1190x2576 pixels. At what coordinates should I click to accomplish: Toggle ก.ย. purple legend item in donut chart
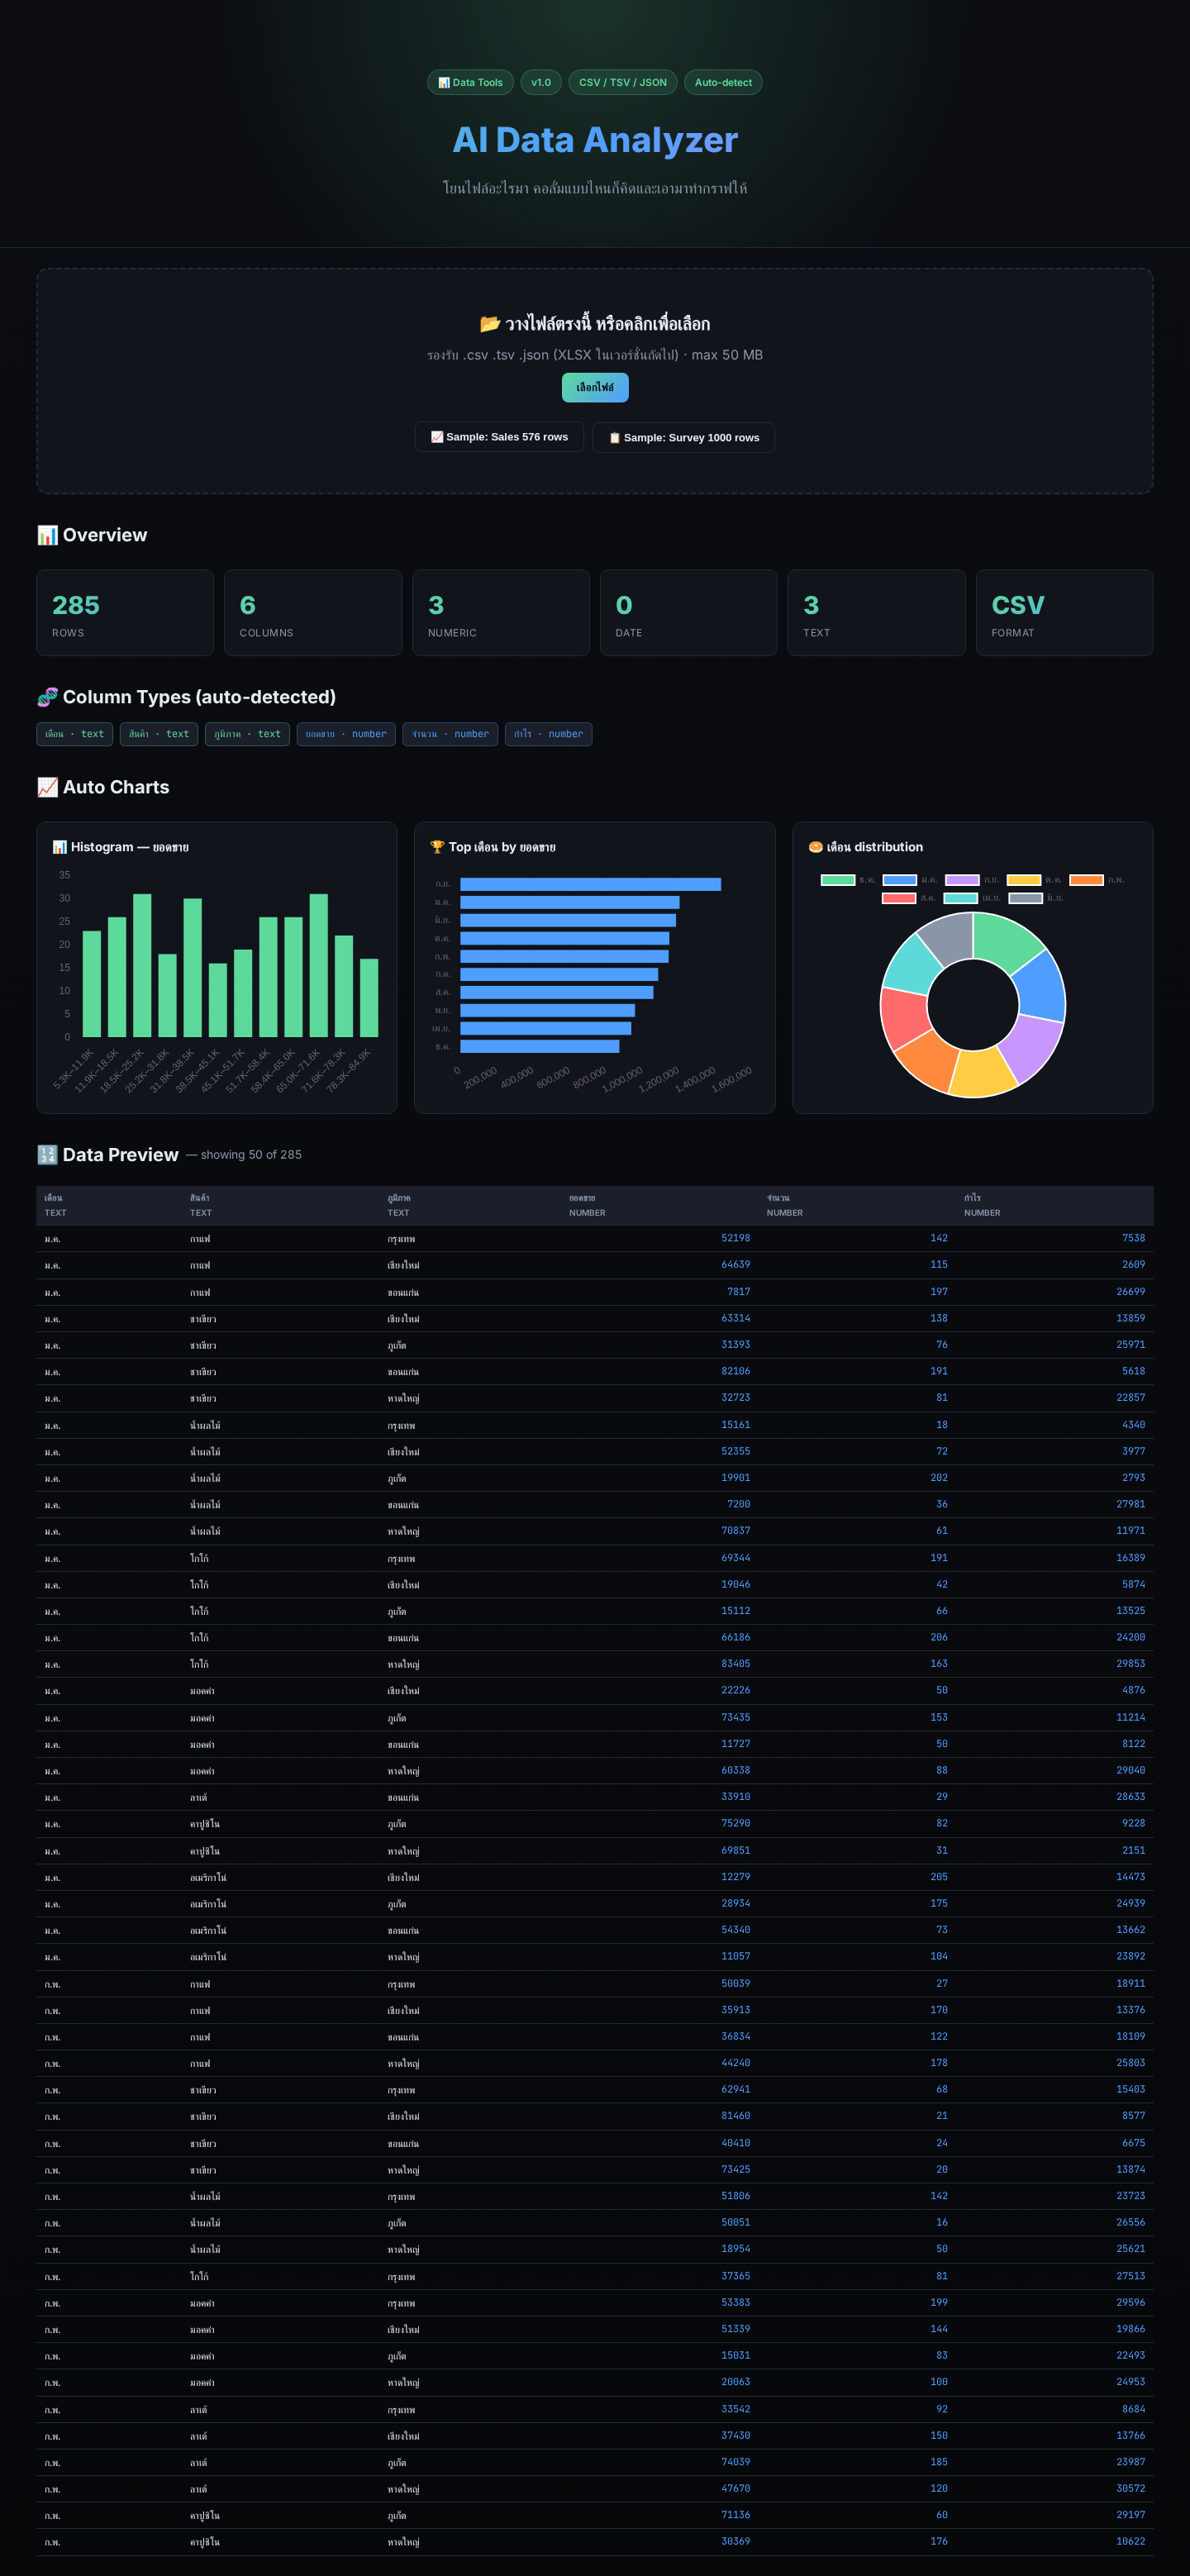coord(972,880)
